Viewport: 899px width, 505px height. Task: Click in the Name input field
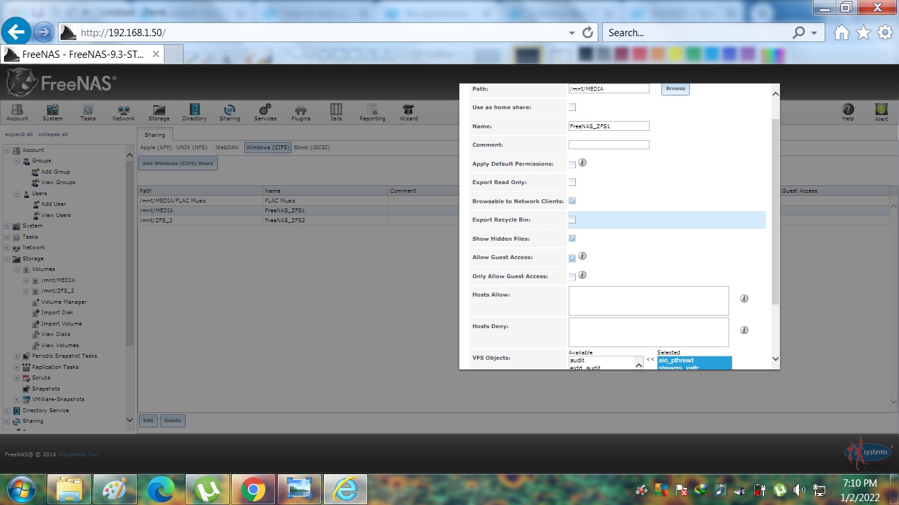point(609,126)
